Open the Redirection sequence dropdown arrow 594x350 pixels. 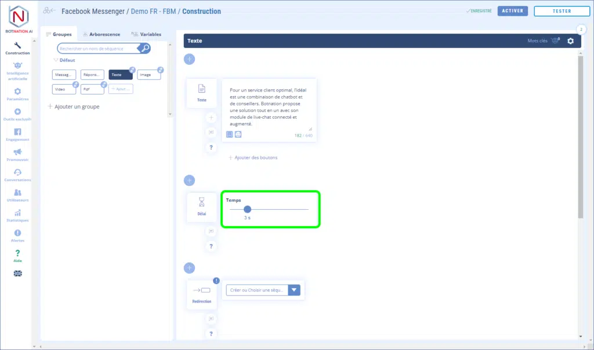pyautogui.click(x=294, y=290)
